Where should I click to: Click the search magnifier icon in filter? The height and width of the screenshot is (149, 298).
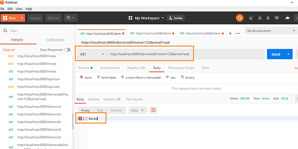pos(5,31)
